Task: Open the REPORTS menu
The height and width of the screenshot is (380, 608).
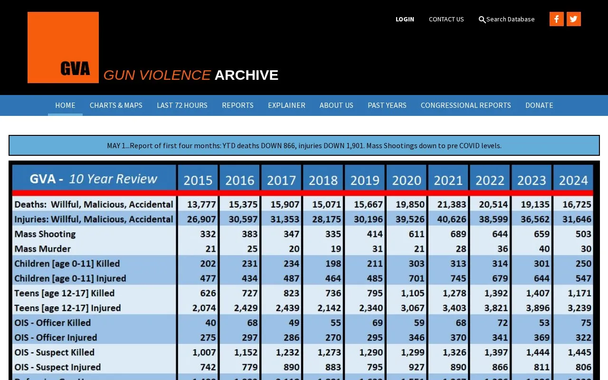Action: [x=237, y=105]
